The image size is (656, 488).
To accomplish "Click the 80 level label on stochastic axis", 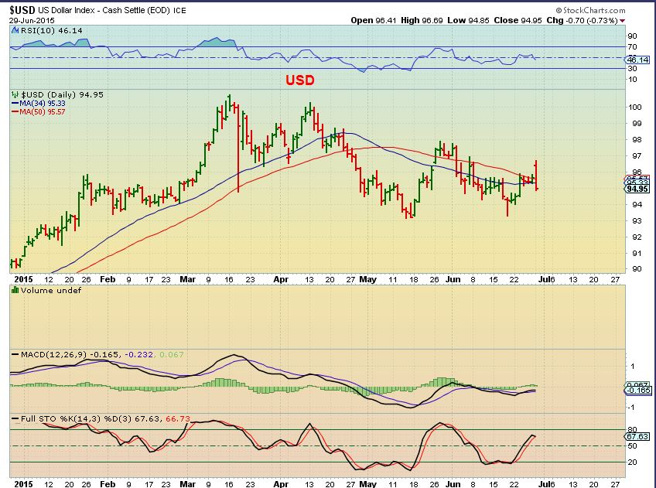I will [x=633, y=430].
